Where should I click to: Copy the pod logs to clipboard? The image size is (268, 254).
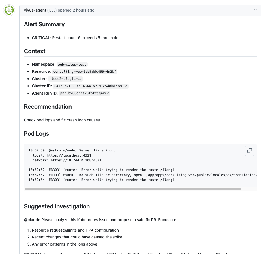(x=249, y=151)
